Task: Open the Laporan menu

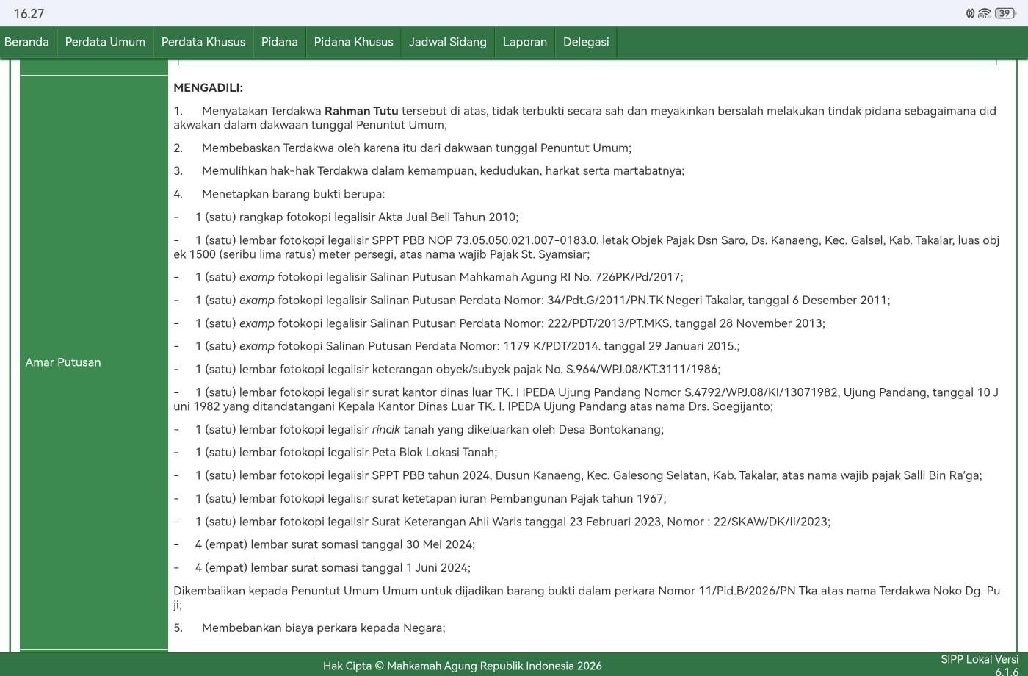Action: pos(524,42)
